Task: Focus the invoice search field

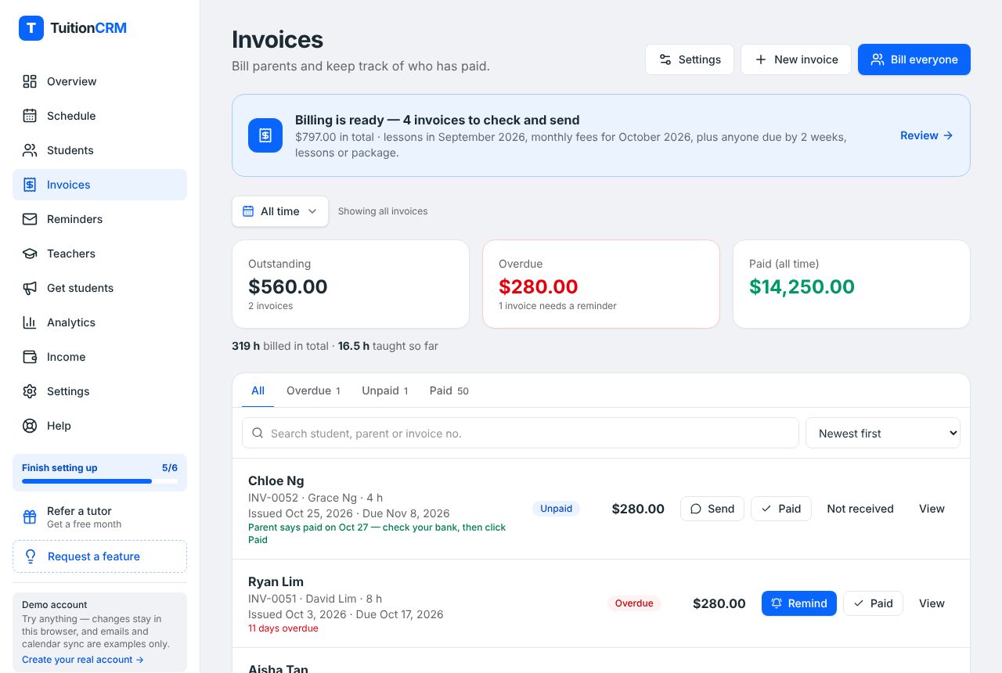Action: click(x=521, y=433)
